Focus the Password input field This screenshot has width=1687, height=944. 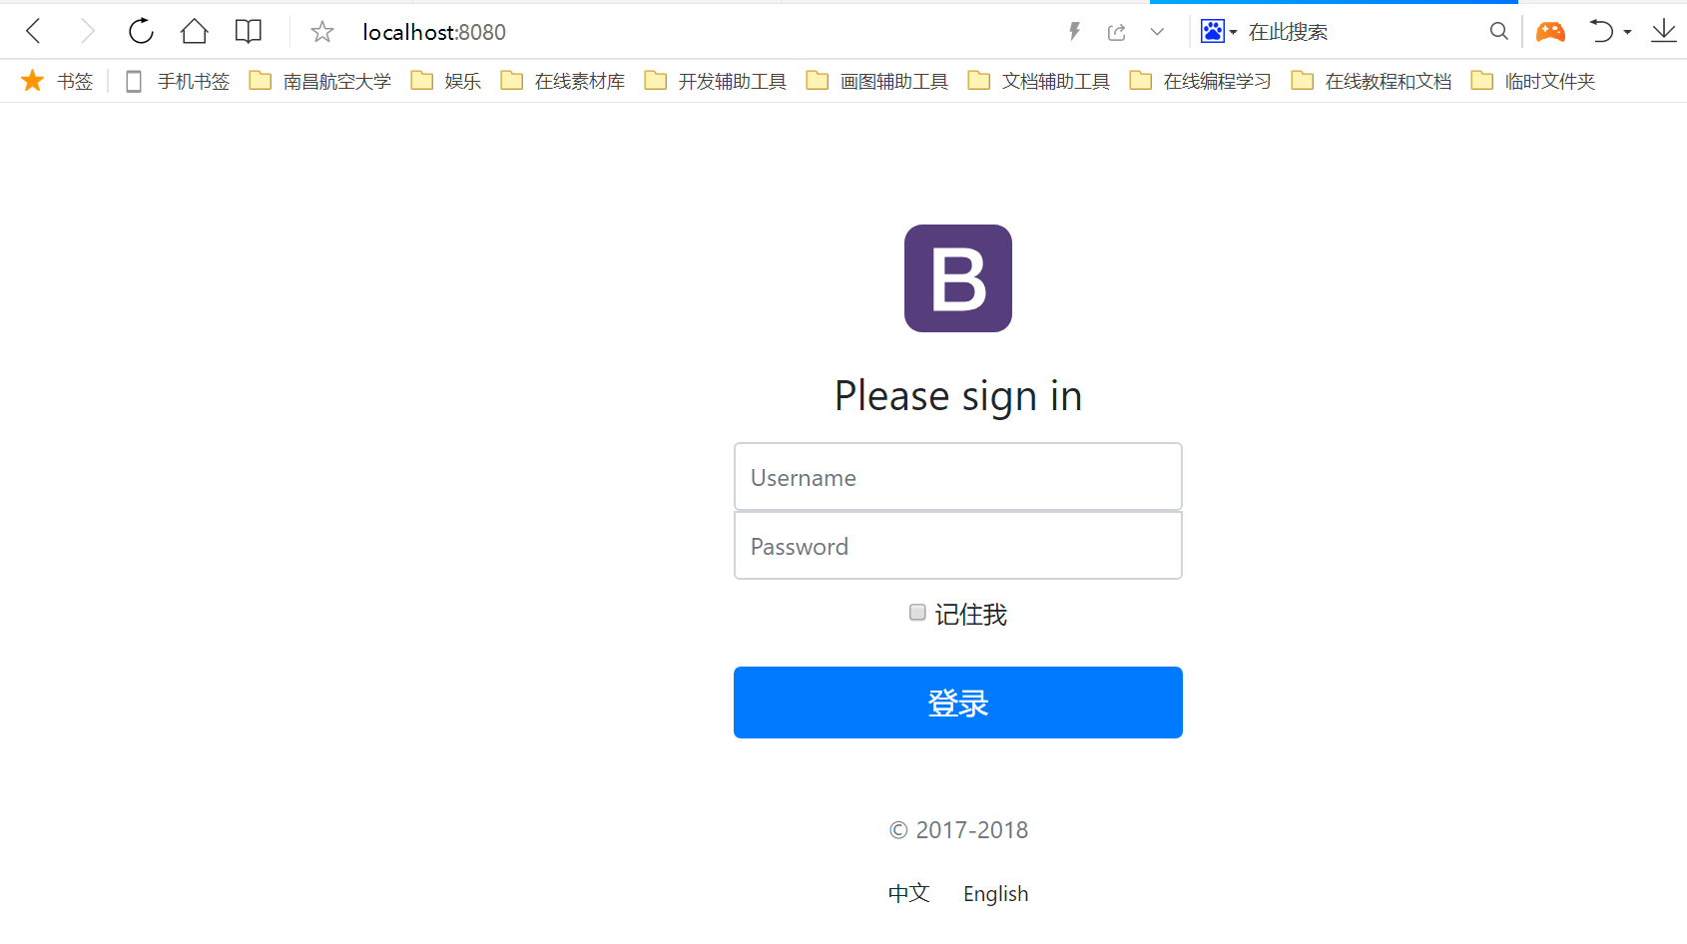958,546
